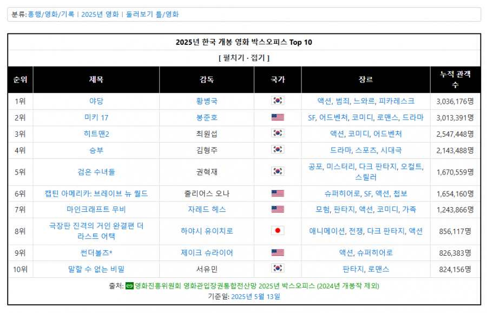487x313 pixels.
Task: Click the 로맨스 genre in 말할 수 없는 비밀 row
Action: pyautogui.click(x=379, y=269)
